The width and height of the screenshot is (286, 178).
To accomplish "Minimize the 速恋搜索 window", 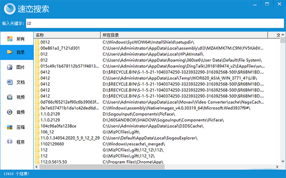I will click(x=255, y=4).
